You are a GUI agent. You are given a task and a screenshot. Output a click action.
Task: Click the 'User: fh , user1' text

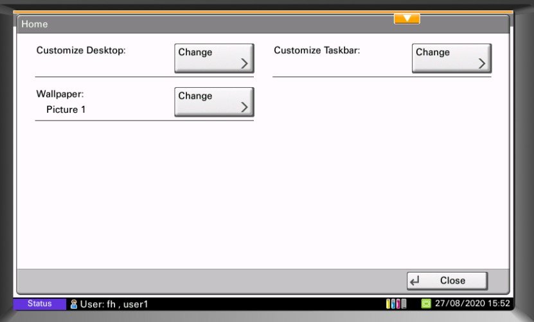[114, 304]
